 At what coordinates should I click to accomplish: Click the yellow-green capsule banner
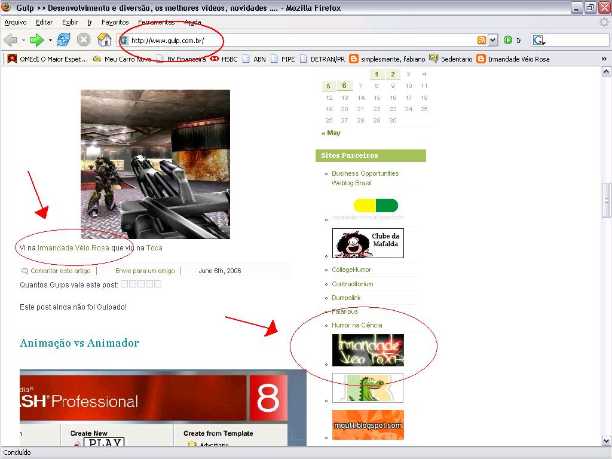pyautogui.click(x=368, y=209)
